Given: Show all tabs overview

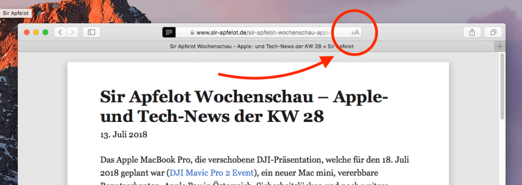Looking at the screenshot, I should (493, 32).
